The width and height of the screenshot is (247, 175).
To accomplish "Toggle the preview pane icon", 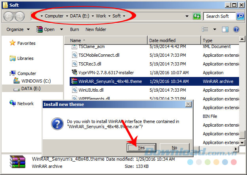I will coord(225,29).
